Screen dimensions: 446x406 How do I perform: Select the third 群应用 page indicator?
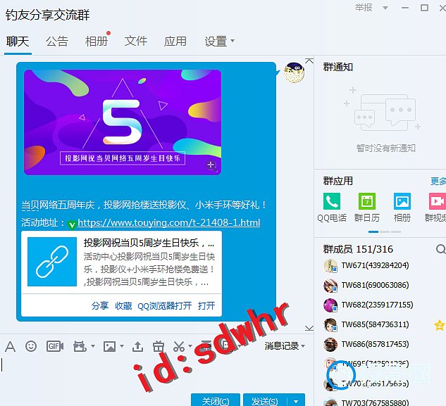coord(396,231)
